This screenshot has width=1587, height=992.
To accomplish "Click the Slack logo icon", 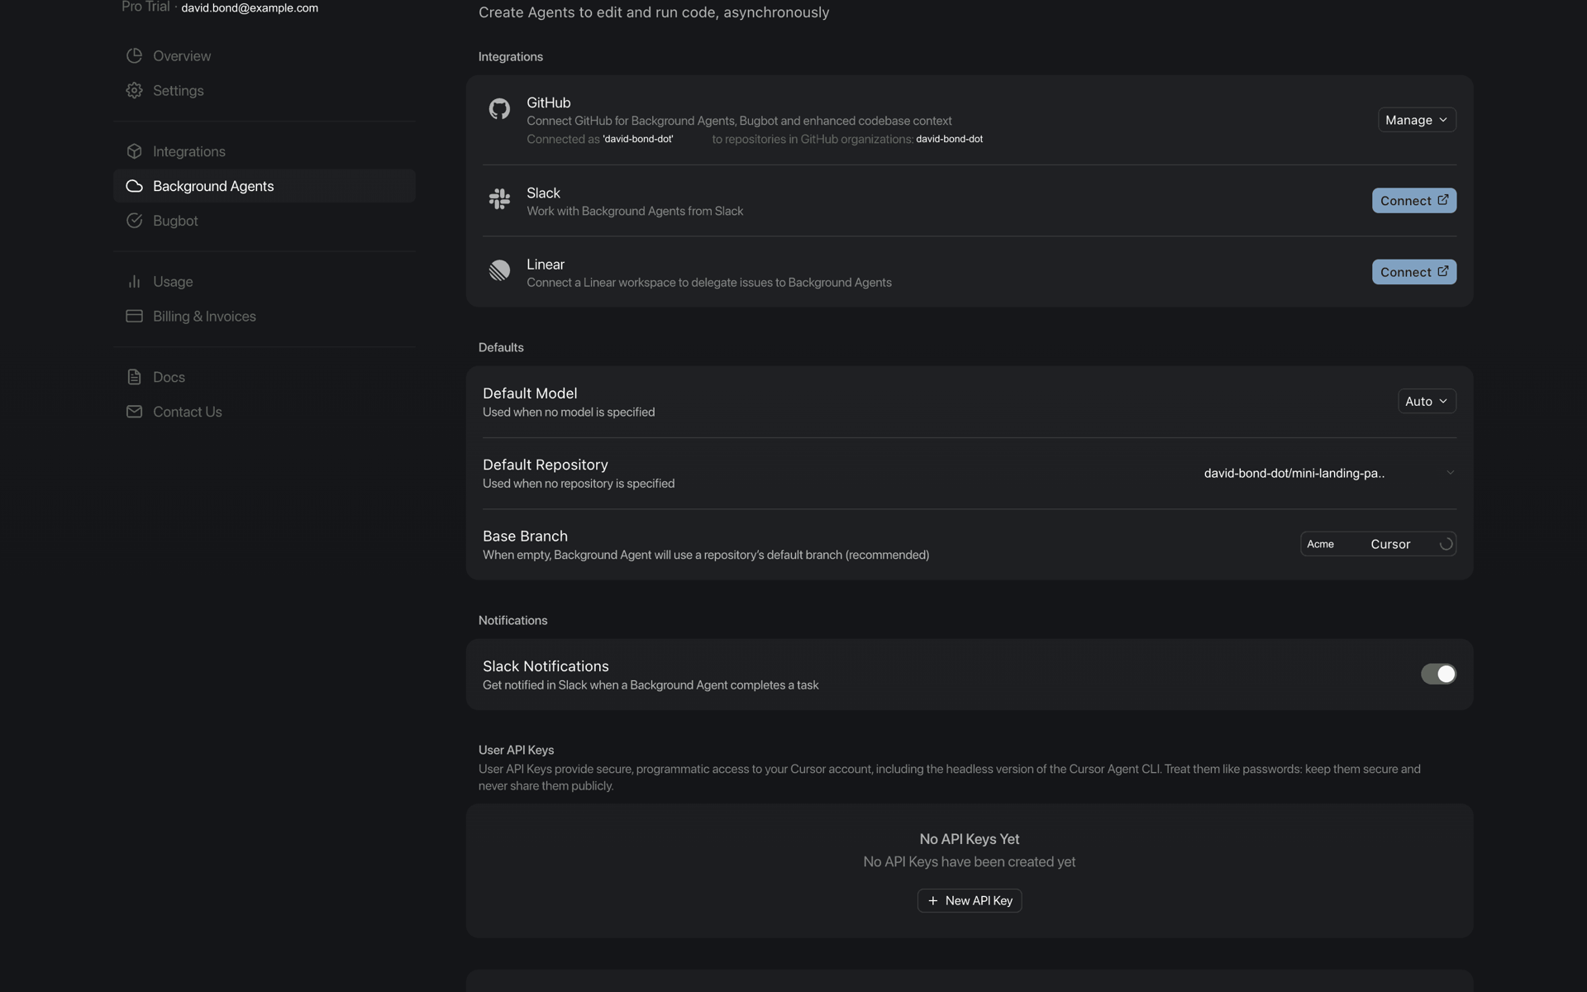I will (499, 198).
